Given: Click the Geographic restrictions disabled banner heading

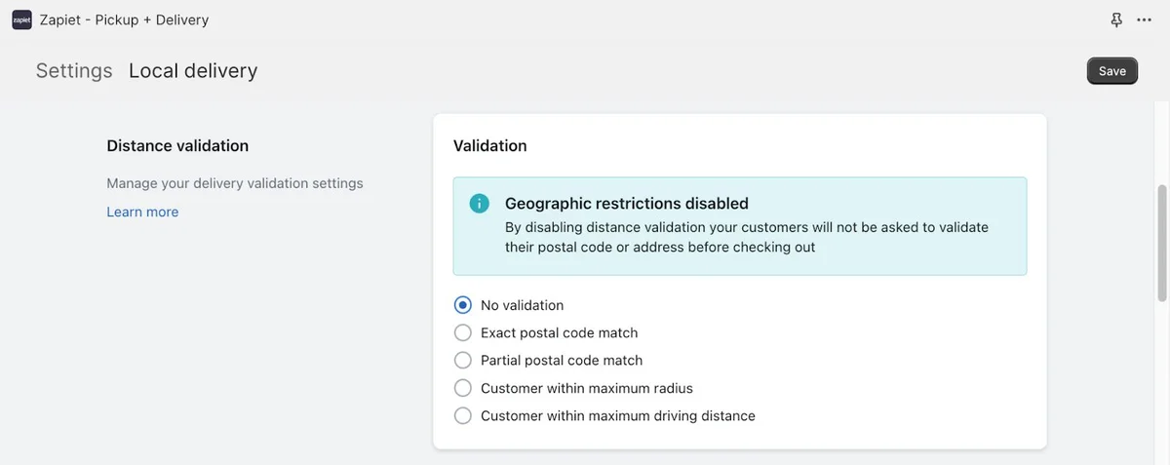Looking at the screenshot, I should tap(627, 204).
